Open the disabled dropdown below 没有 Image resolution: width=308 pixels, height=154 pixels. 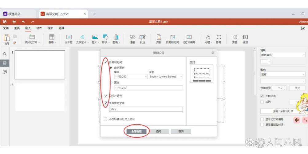point(283,81)
